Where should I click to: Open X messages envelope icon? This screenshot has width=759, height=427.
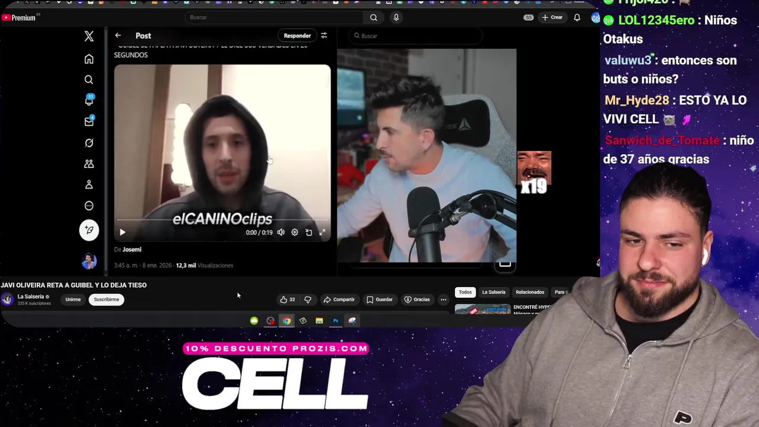89,122
